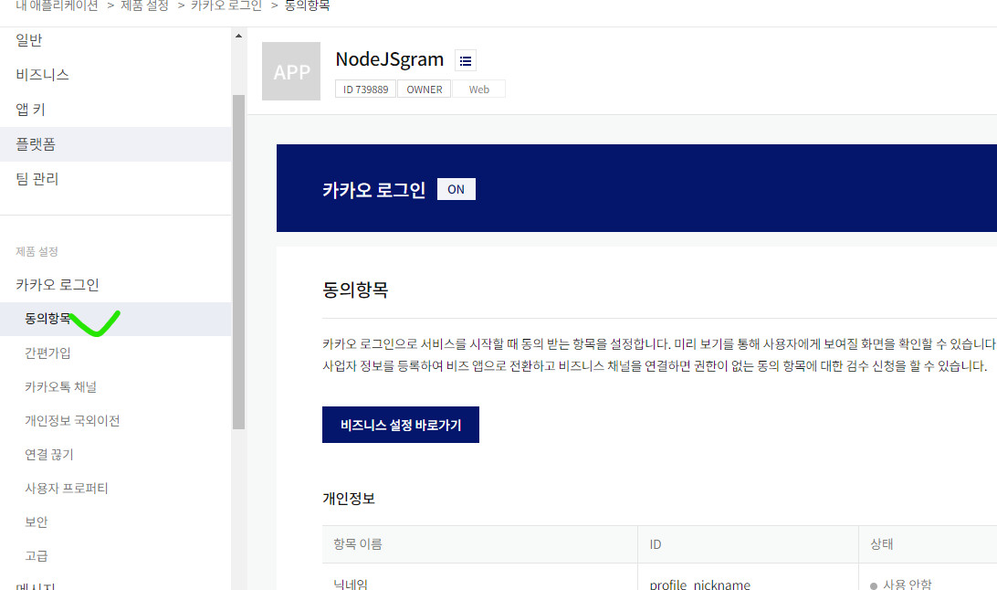Open 카카오톡 채널 submenu item
Image resolution: width=997 pixels, height=590 pixels.
click(60, 386)
